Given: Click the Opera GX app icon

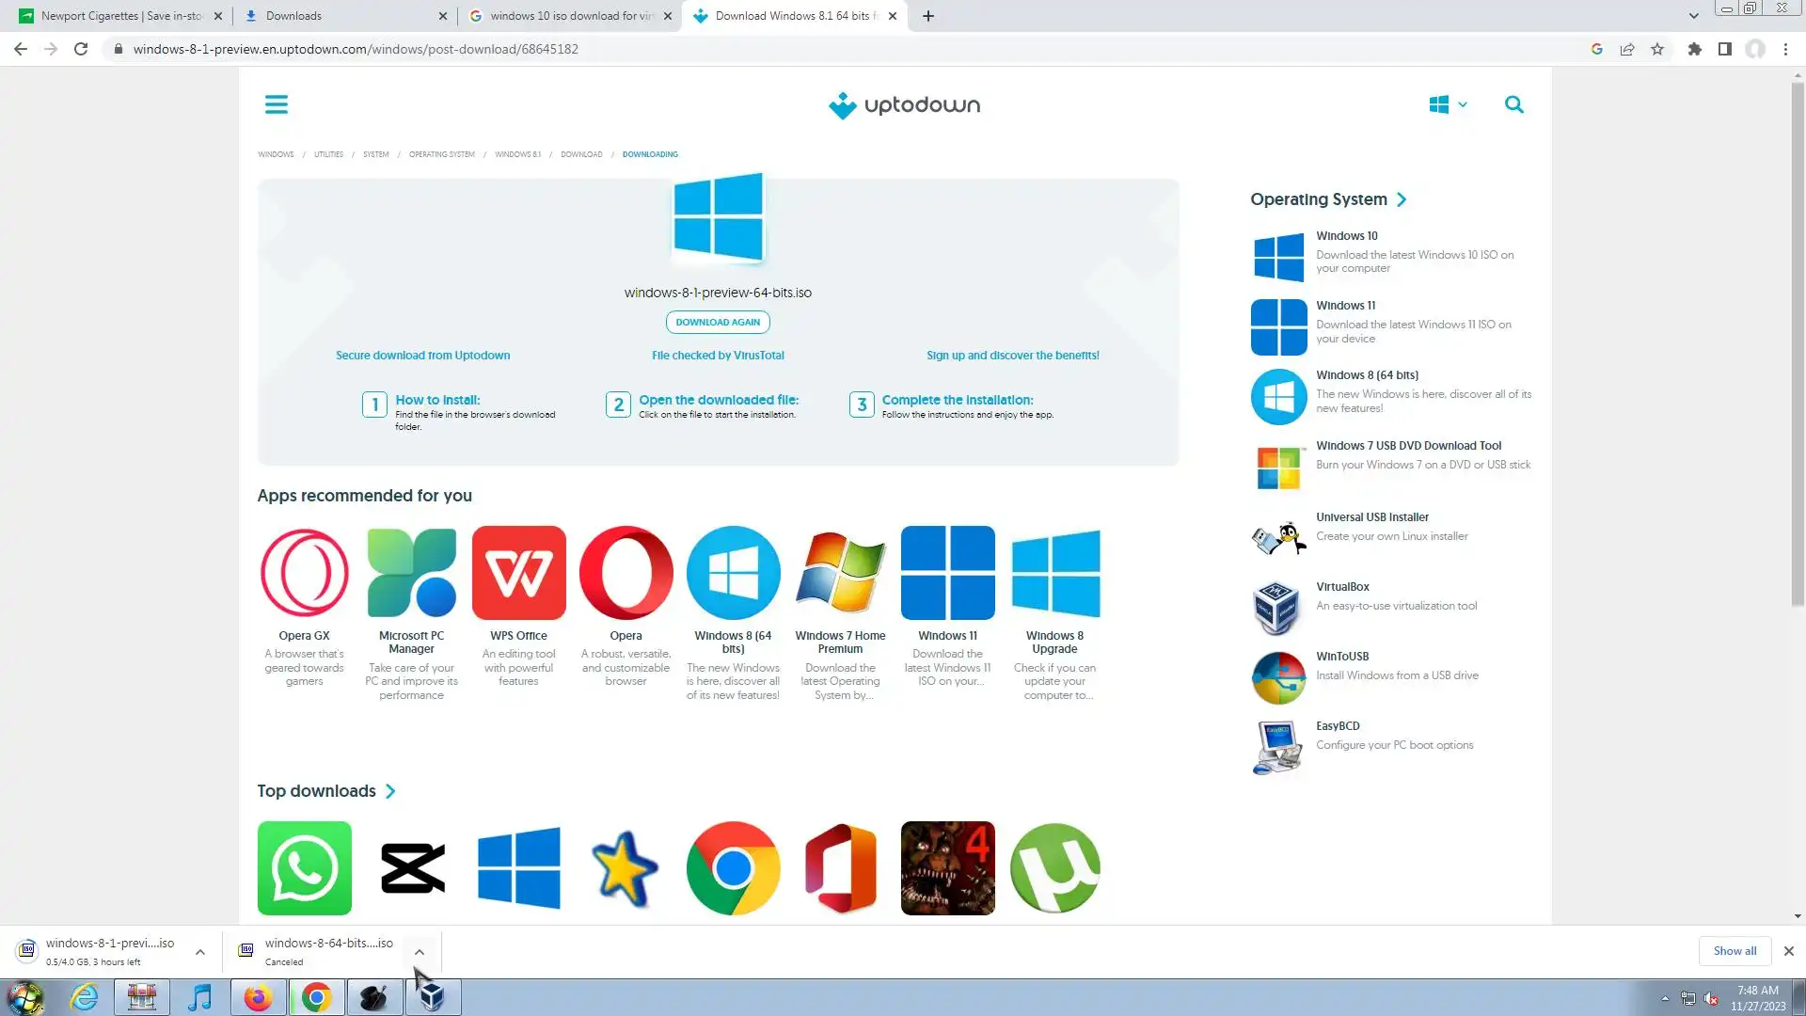Looking at the screenshot, I should (304, 573).
